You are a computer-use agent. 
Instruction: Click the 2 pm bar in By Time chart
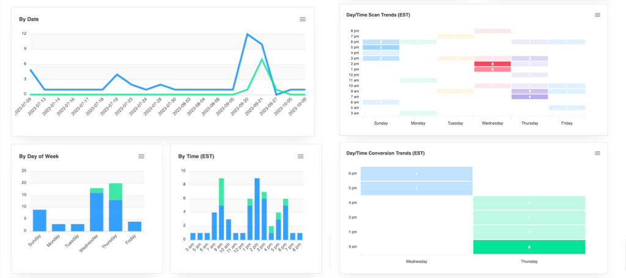coord(257,208)
